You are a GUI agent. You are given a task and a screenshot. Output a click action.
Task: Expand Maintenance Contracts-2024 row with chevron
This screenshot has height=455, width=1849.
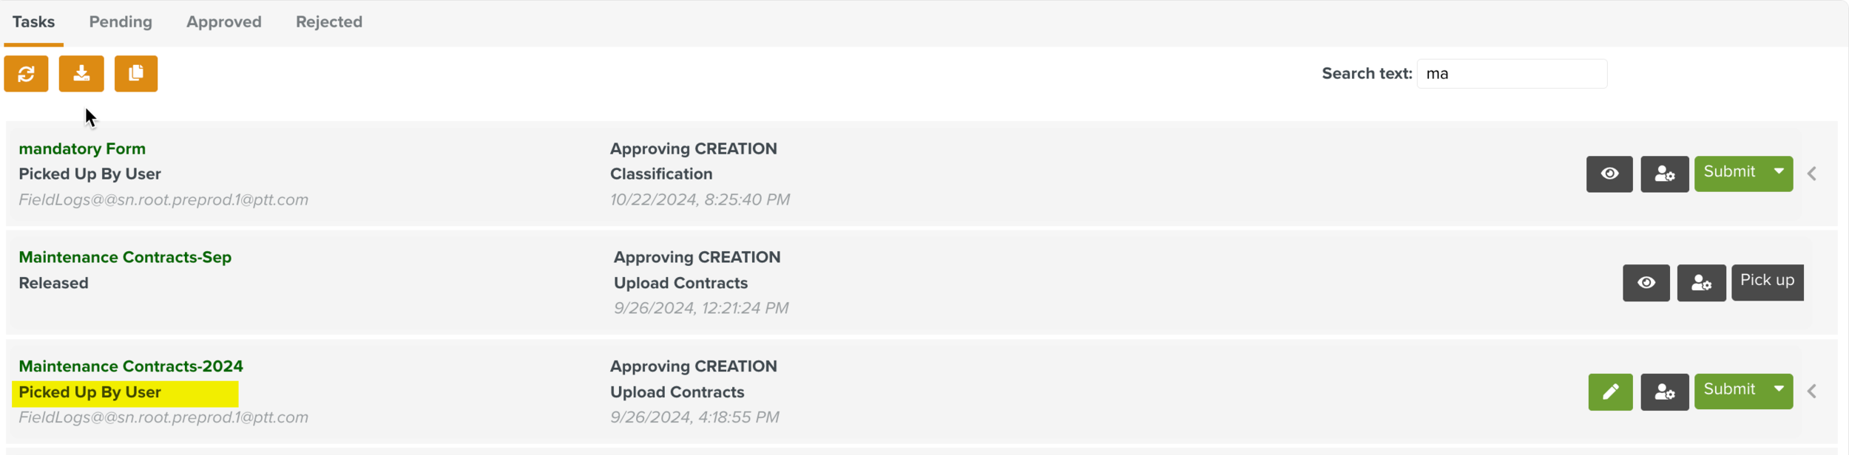[1812, 392]
